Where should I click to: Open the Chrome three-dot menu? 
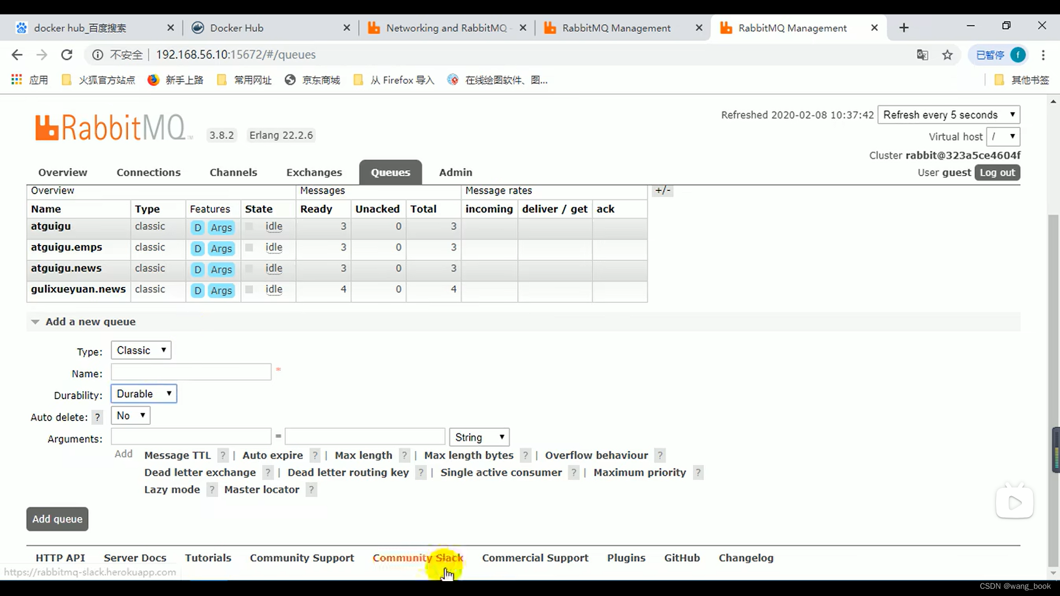pos(1043,55)
